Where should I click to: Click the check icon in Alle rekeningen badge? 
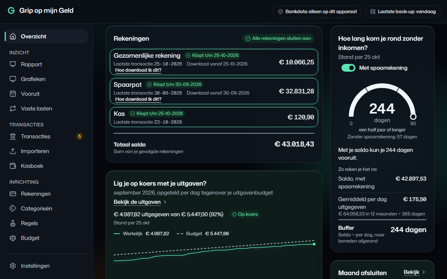point(248,38)
